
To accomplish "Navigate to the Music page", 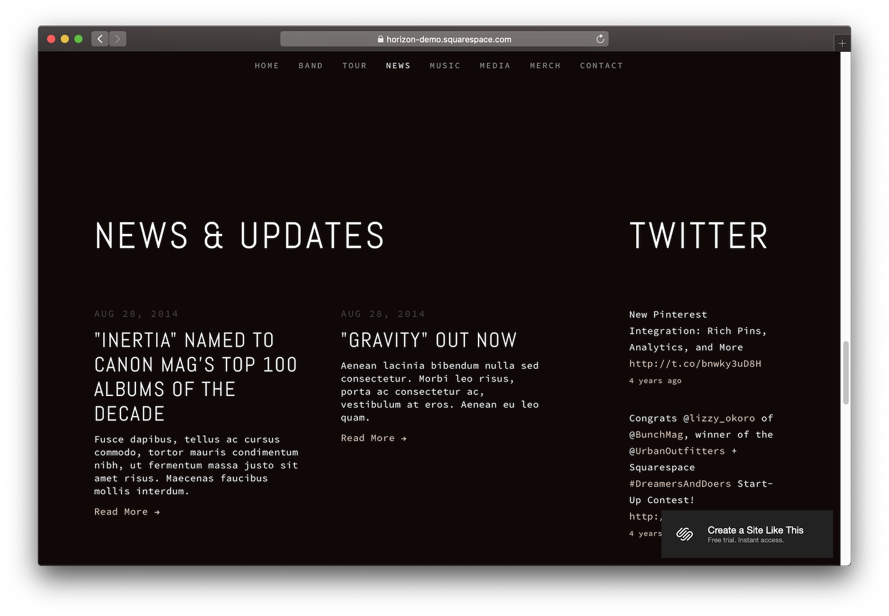I will tap(445, 66).
